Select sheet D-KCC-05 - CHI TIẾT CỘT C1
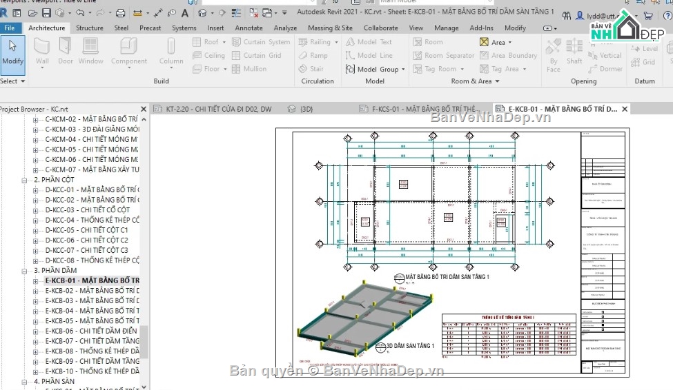The image size is (673, 390). 87,230
